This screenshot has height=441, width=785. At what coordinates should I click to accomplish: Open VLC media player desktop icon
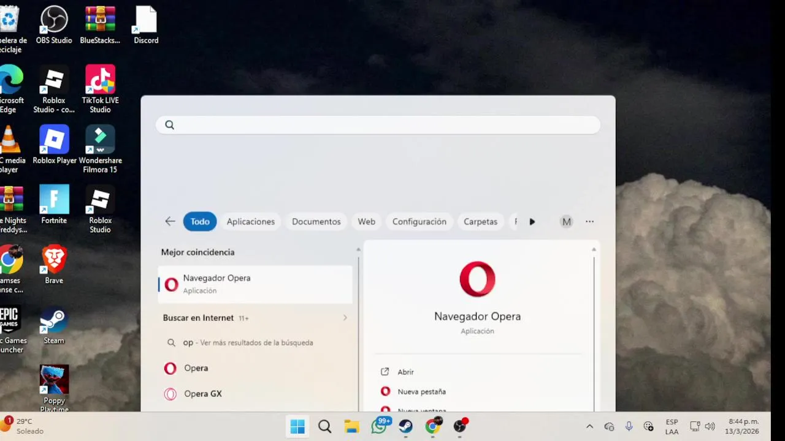(x=10, y=149)
